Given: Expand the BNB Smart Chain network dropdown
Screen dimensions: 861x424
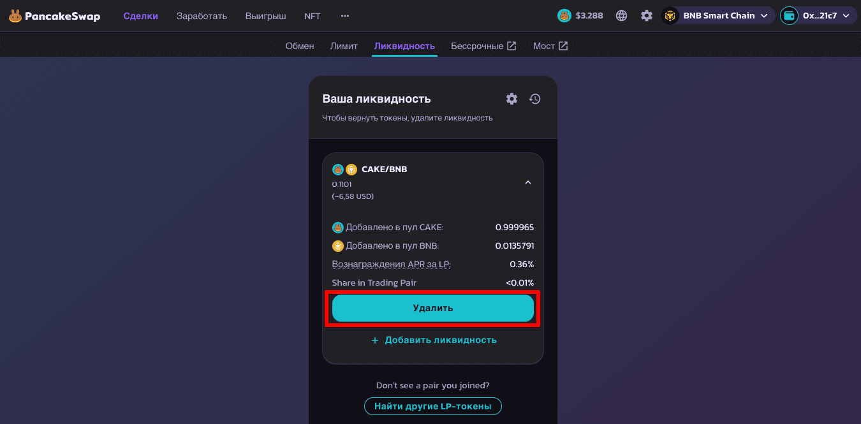Looking at the screenshot, I should pyautogui.click(x=718, y=16).
